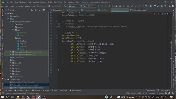The image size is (176, 99).
Task: Open the Profiler run icon in toolbar
Action: [116, 6]
